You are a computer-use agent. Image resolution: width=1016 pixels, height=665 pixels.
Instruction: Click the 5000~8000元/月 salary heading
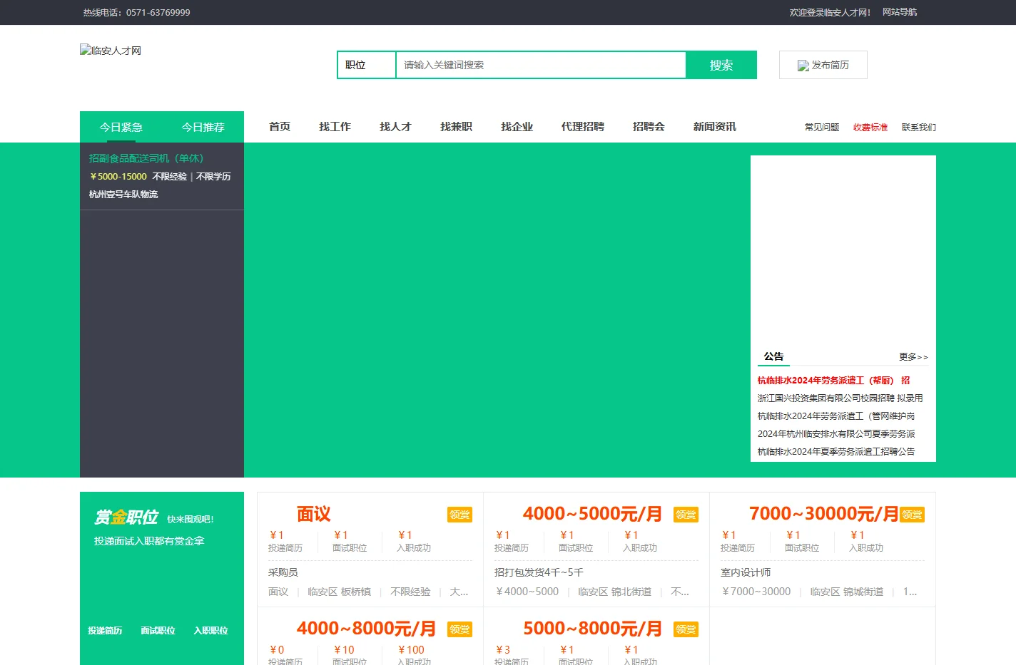(x=592, y=629)
